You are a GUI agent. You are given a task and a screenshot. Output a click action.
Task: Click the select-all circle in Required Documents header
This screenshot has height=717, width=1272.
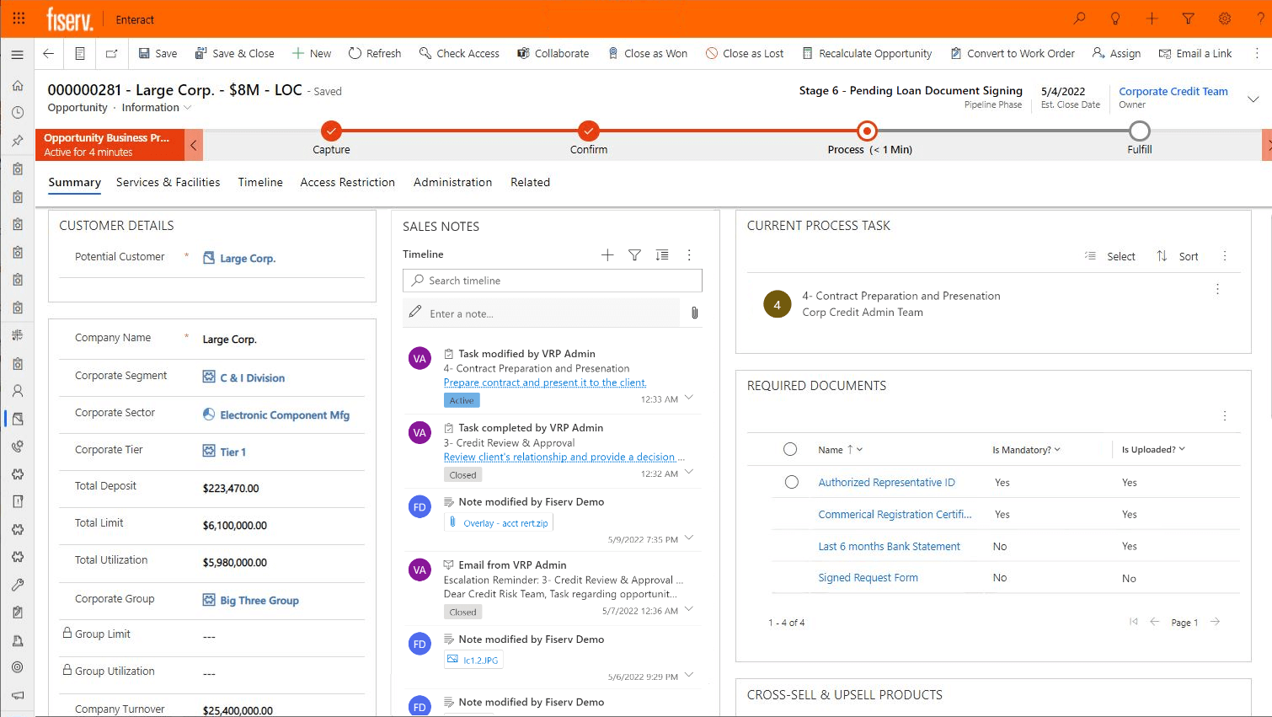pyautogui.click(x=789, y=449)
